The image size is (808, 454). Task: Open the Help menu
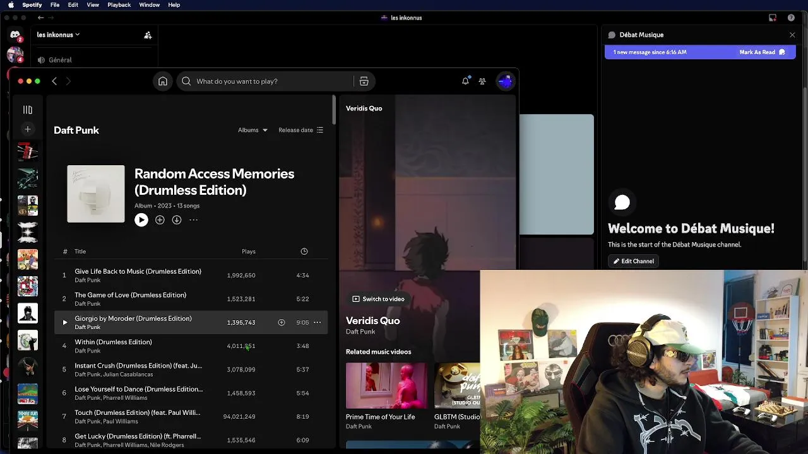pos(174,5)
